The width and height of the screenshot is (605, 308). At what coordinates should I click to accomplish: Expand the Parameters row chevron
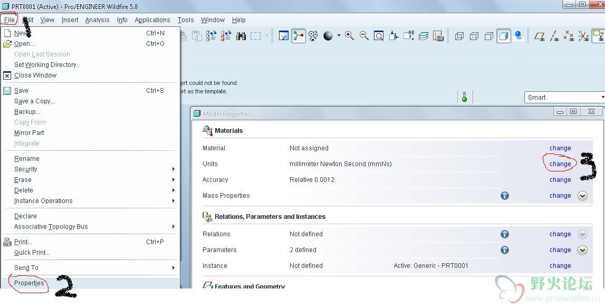[x=582, y=250]
